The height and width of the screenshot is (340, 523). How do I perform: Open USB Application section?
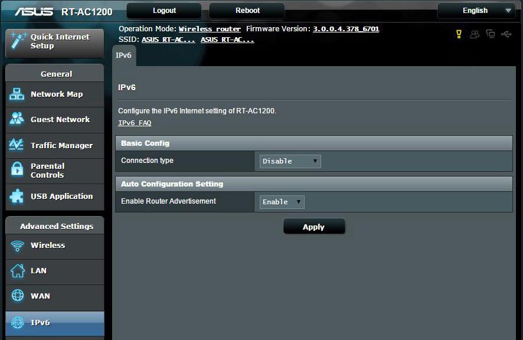point(55,197)
